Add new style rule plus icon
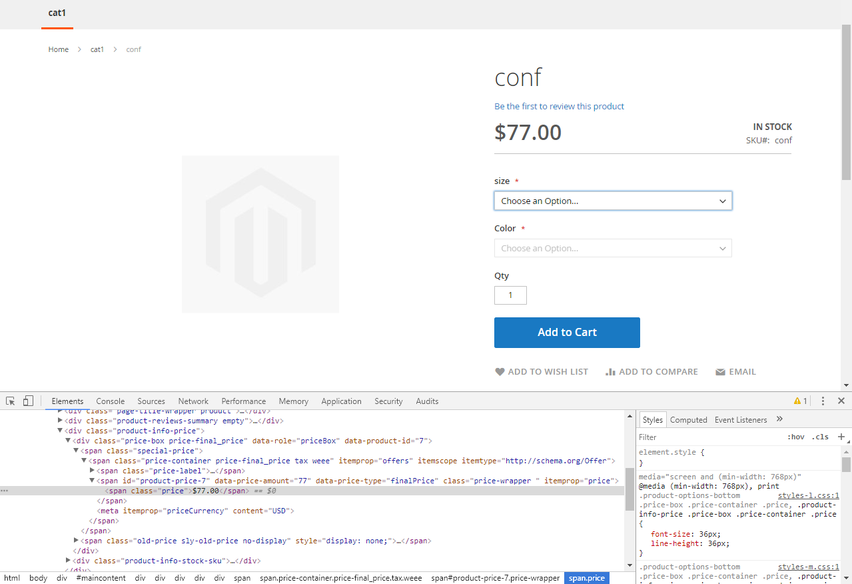The image size is (852, 584). click(841, 437)
